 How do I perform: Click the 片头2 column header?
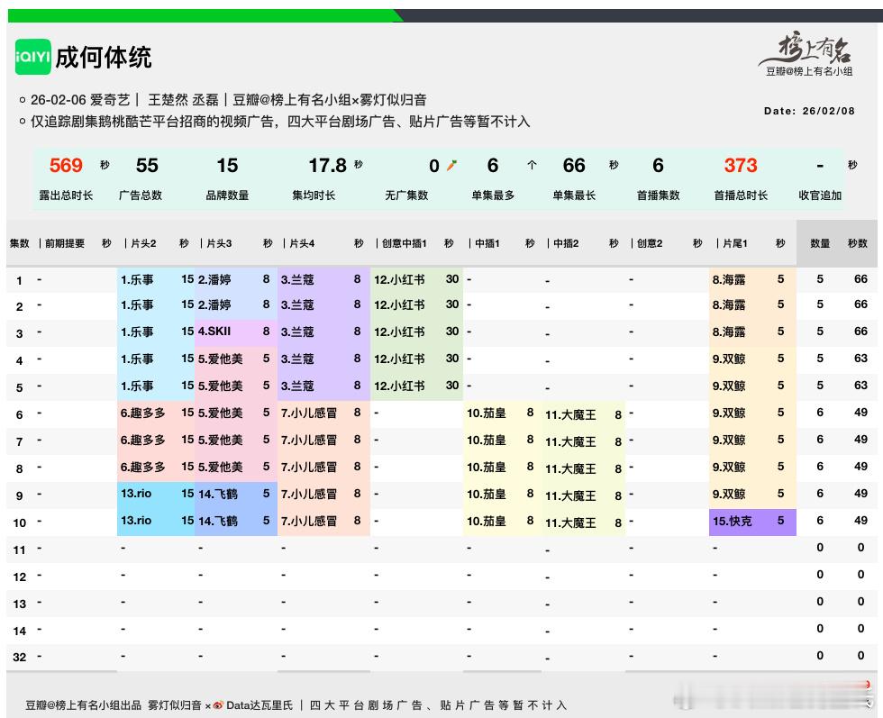coord(143,243)
